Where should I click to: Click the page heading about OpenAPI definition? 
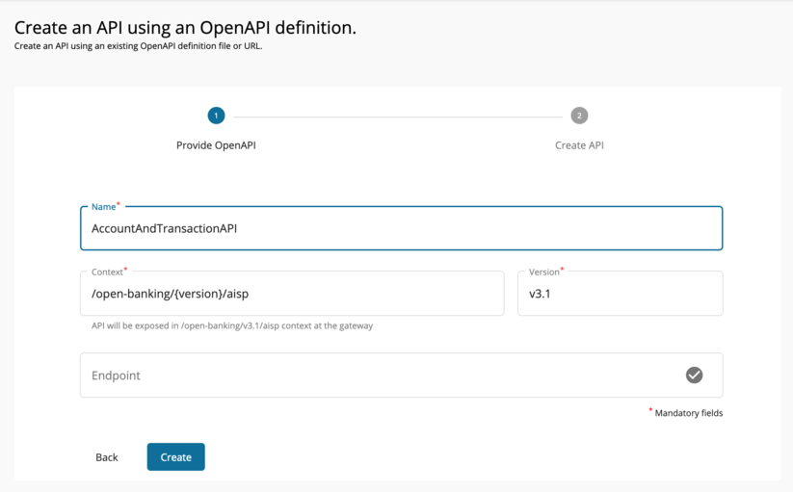coord(185,28)
